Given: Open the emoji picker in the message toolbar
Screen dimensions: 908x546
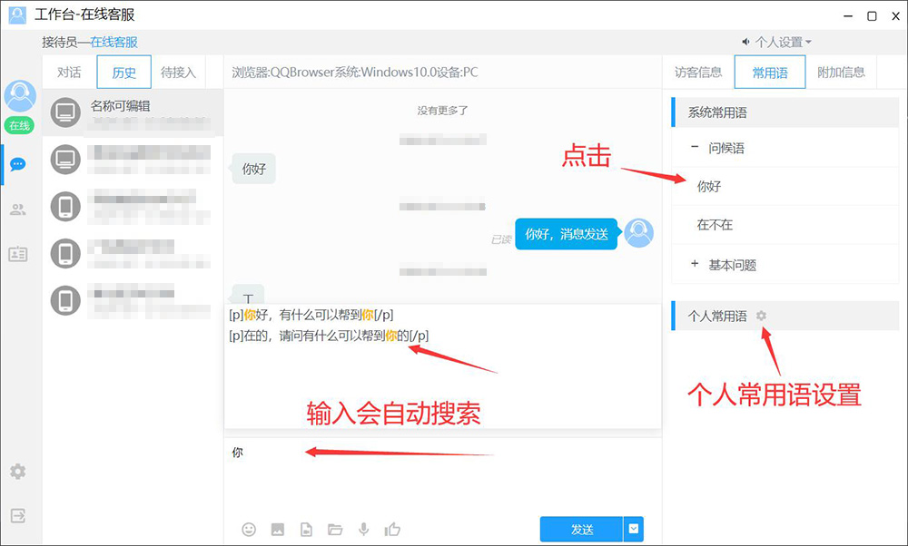Looking at the screenshot, I should click(249, 530).
